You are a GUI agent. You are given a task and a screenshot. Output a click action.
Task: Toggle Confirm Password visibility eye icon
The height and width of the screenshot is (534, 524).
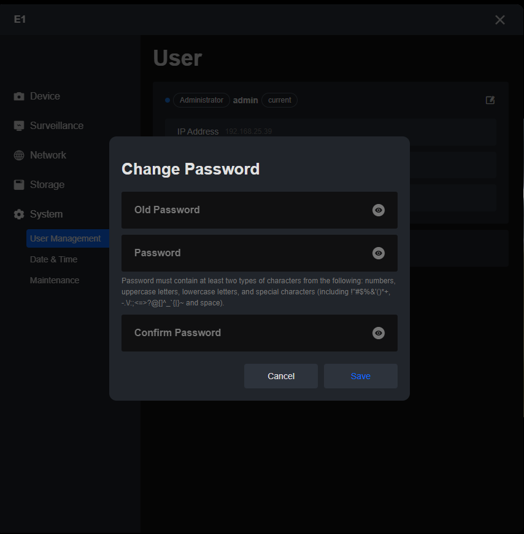(x=378, y=332)
